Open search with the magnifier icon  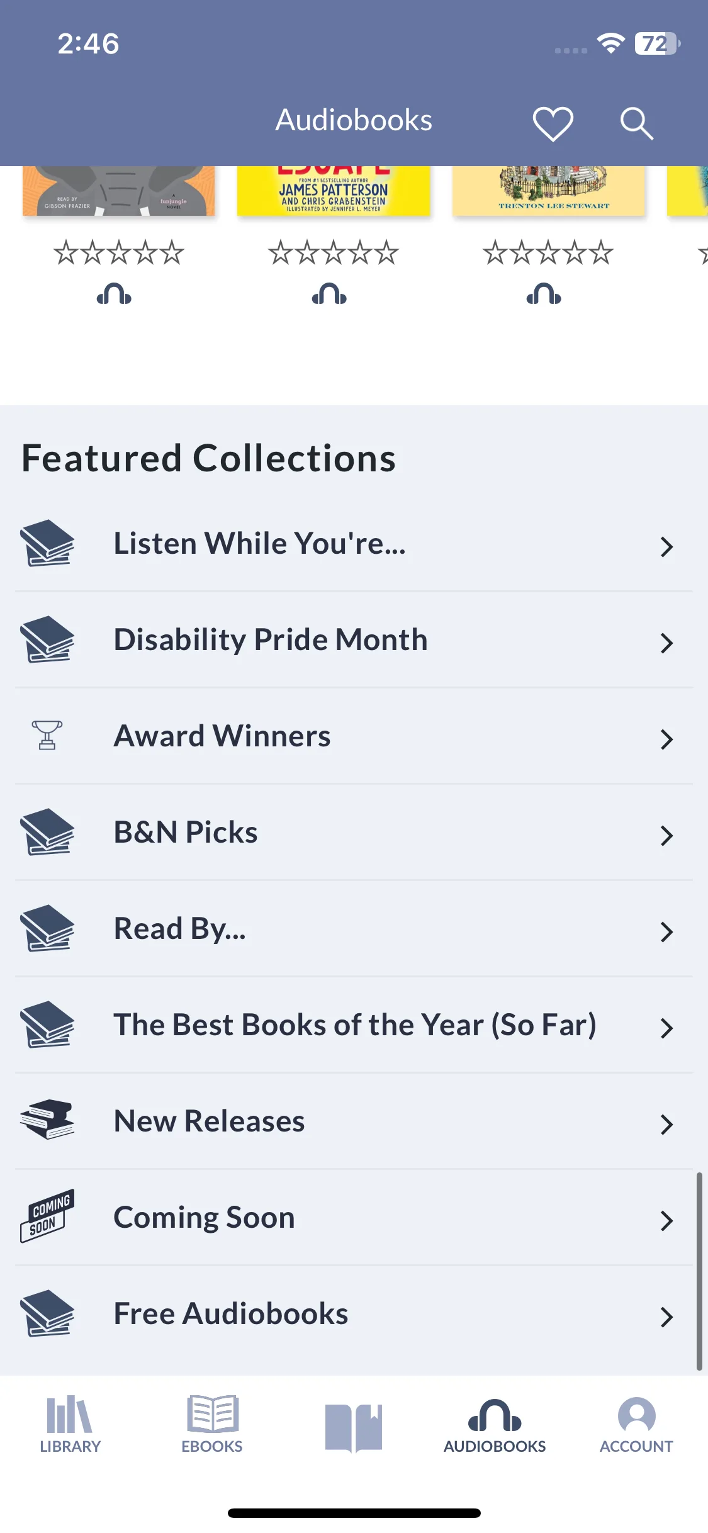coord(636,123)
